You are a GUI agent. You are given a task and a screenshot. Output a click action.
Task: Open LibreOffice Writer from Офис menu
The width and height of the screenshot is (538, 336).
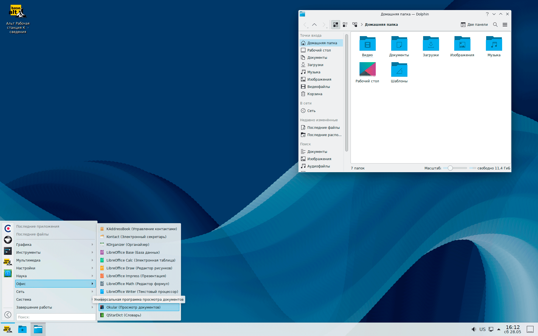point(142,291)
